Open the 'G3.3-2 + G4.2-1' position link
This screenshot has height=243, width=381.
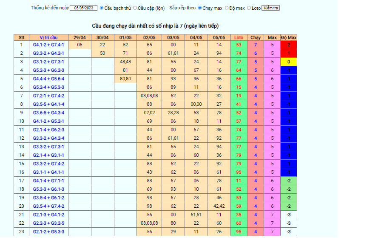coord(48,53)
